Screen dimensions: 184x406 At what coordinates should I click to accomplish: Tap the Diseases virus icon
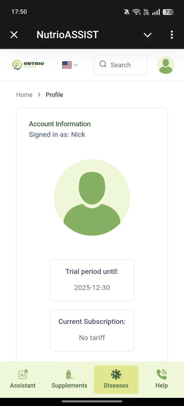(116, 374)
